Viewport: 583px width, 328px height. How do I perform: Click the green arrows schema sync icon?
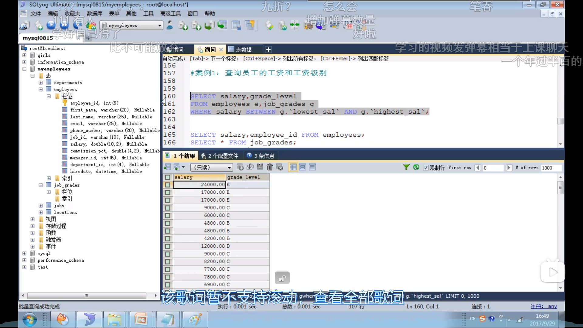pos(295,26)
